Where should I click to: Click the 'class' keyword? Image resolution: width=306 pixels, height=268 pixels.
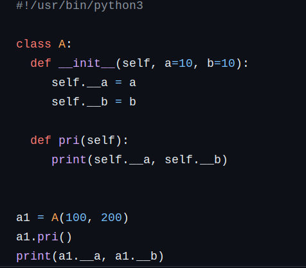pos(33,44)
